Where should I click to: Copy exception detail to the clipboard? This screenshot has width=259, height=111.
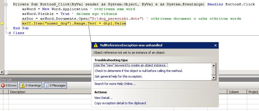120,103
